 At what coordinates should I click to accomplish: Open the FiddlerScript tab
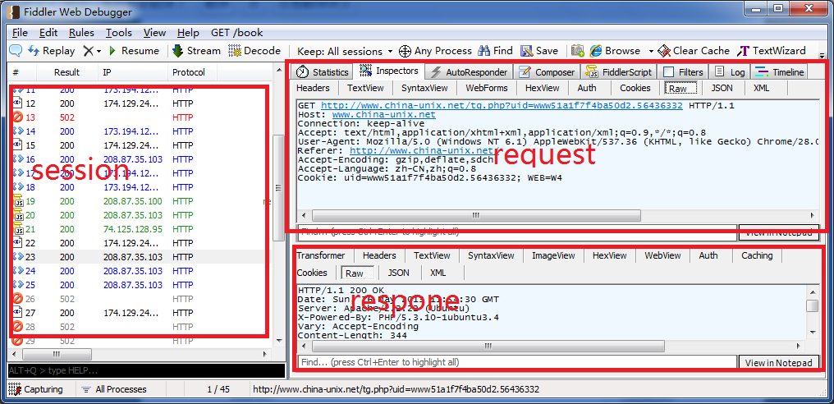click(x=619, y=72)
